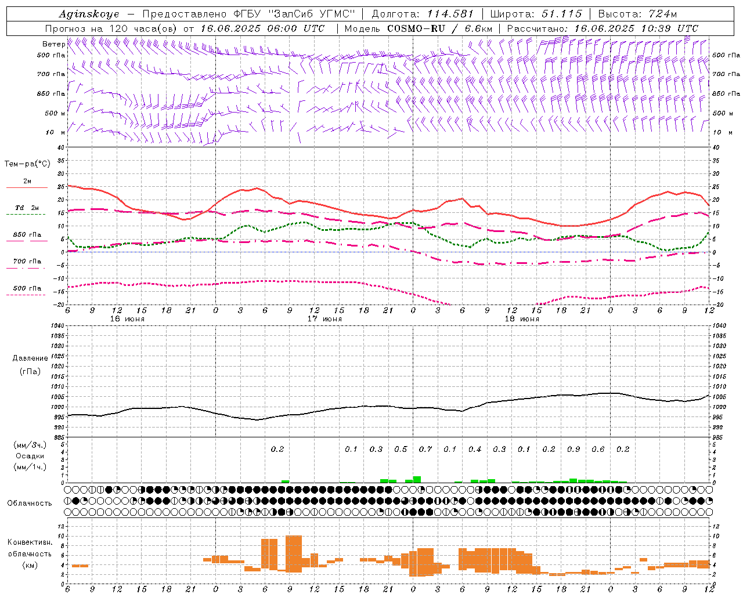Select the (мм/3ч.) precipitation unit label
The image size is (743, 594).
30,445
